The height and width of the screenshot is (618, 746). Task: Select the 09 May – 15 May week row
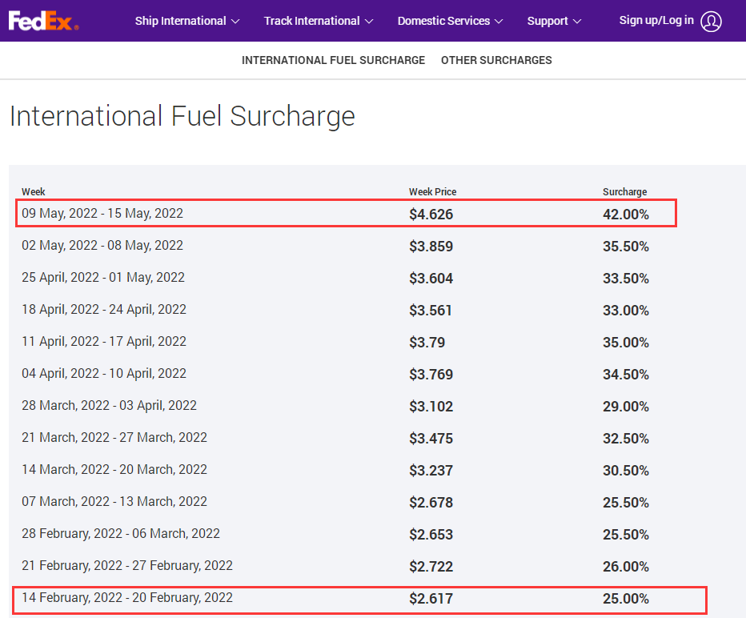pyautogui.click(x=102, y=214)
